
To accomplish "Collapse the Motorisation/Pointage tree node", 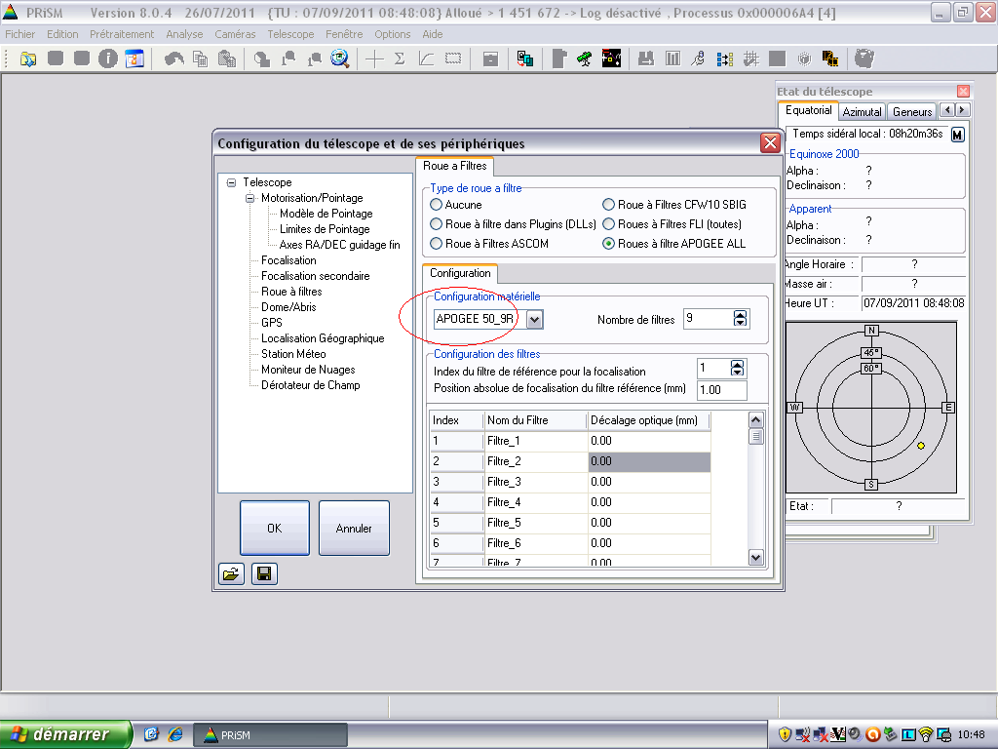I will coord(249,198).
